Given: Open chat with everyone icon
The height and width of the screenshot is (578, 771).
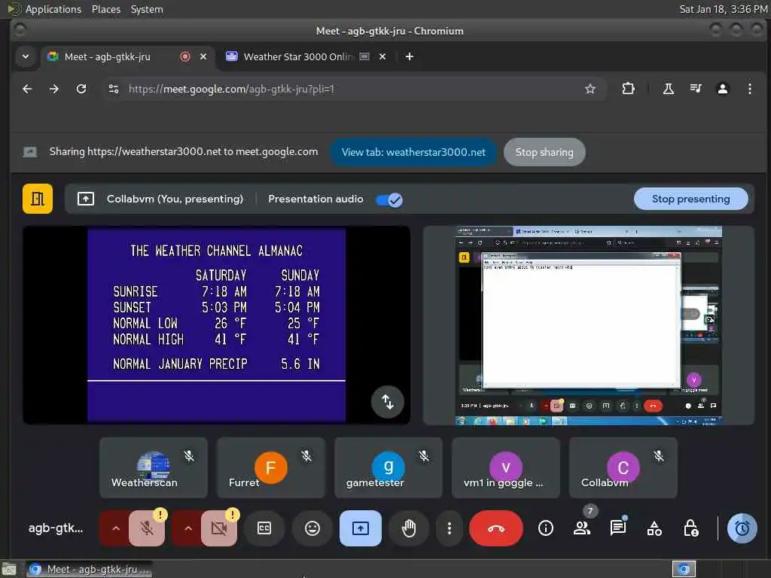Looking at the screenshot, I should 618,528.
